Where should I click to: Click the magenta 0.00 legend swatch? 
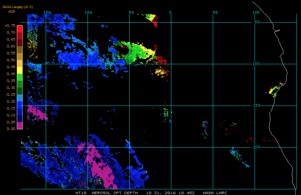[20, 125]
